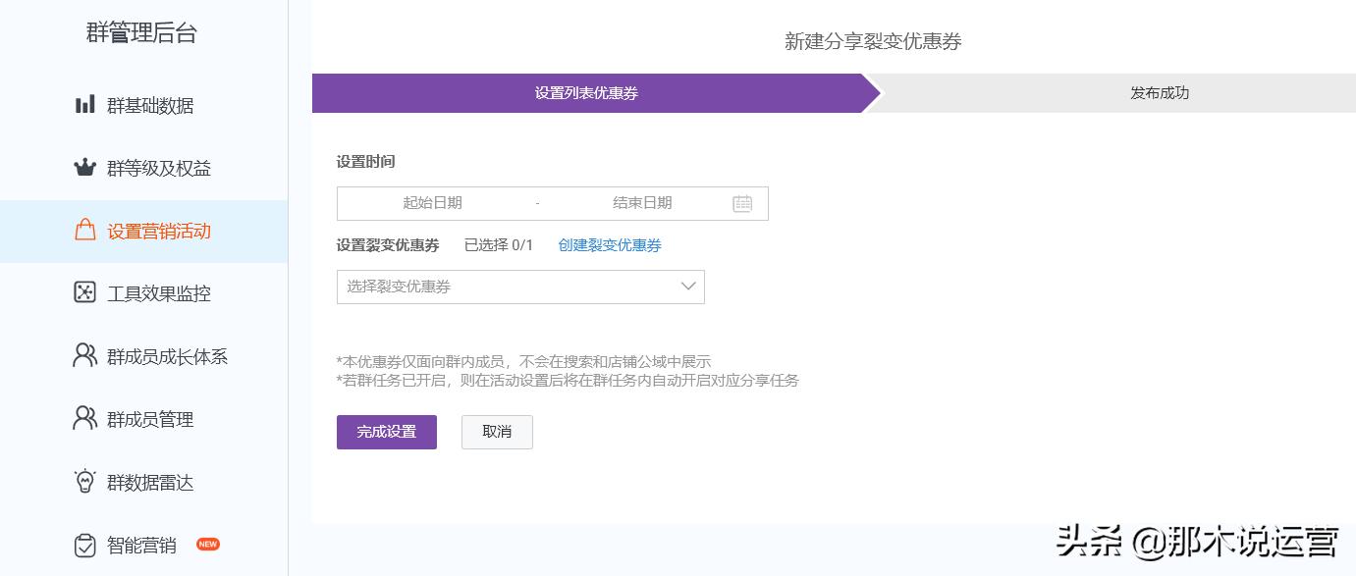This screenshot has height=576, width=1356.
Task: Open the calendar icon beside 结束日期
Action: tap(742, 203)
